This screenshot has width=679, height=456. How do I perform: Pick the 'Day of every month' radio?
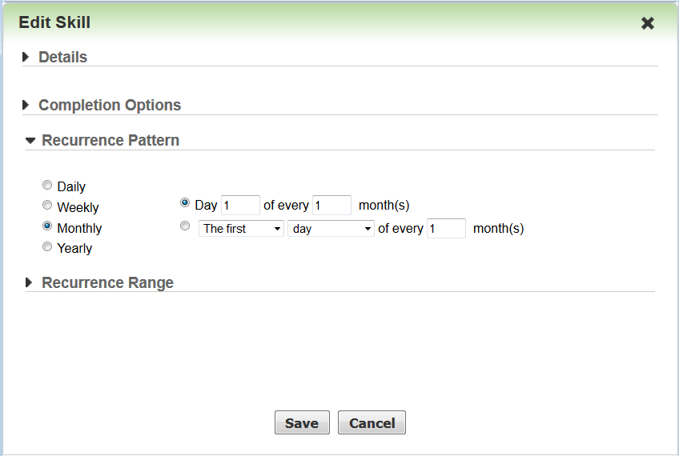(185, 204)
